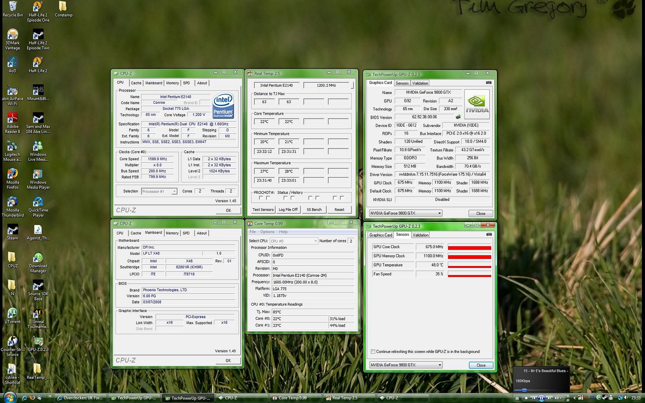
Task: Launch Adobe Reader 8 desktop icon
Action: [12, 123]
